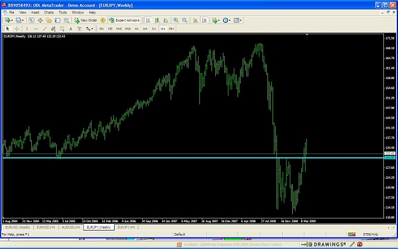
Task: Click the Default profile name in status bar
Action: click(x=180, y=234)
